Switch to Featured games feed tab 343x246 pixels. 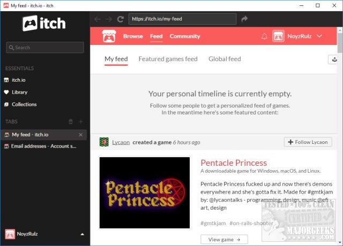click(x=168, y=59)
